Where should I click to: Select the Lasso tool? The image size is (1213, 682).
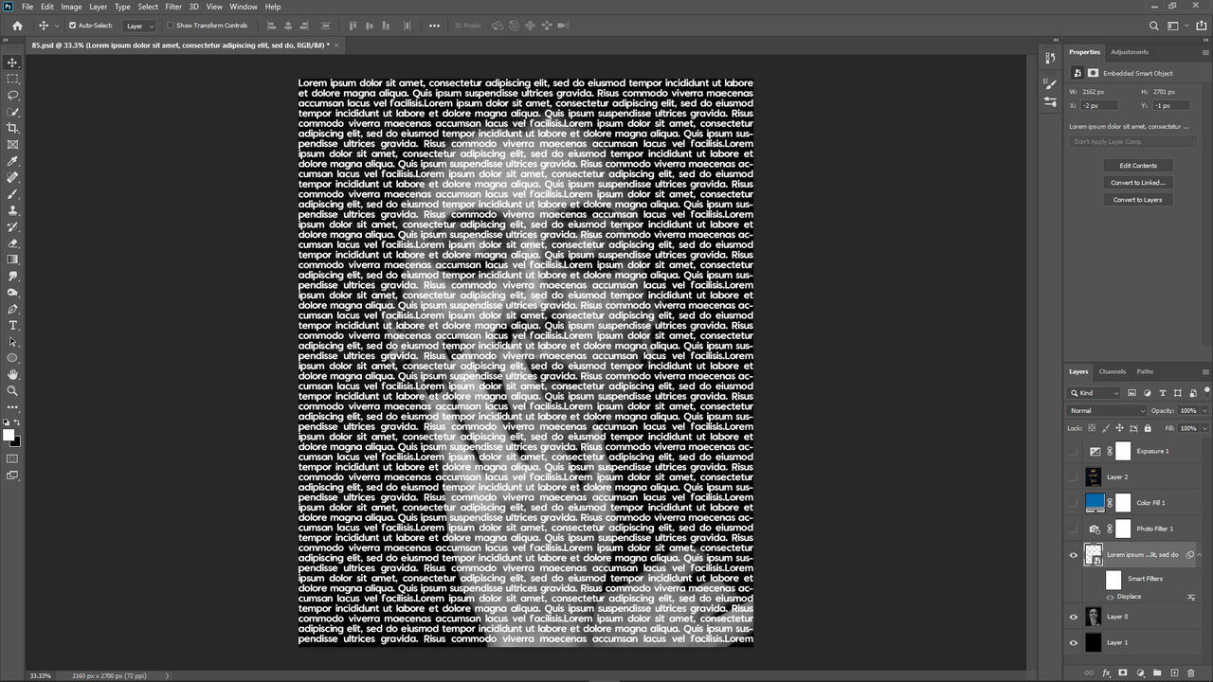[12, 96]
